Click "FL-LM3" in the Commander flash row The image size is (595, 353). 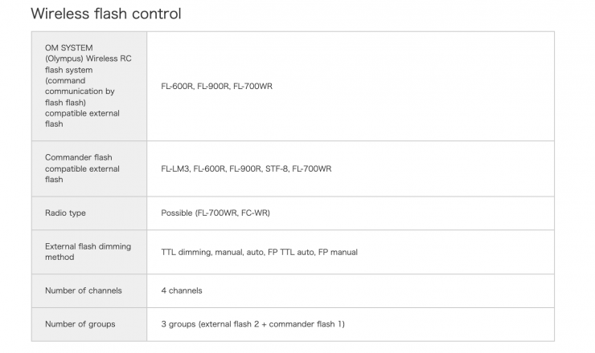click(175, 168)
